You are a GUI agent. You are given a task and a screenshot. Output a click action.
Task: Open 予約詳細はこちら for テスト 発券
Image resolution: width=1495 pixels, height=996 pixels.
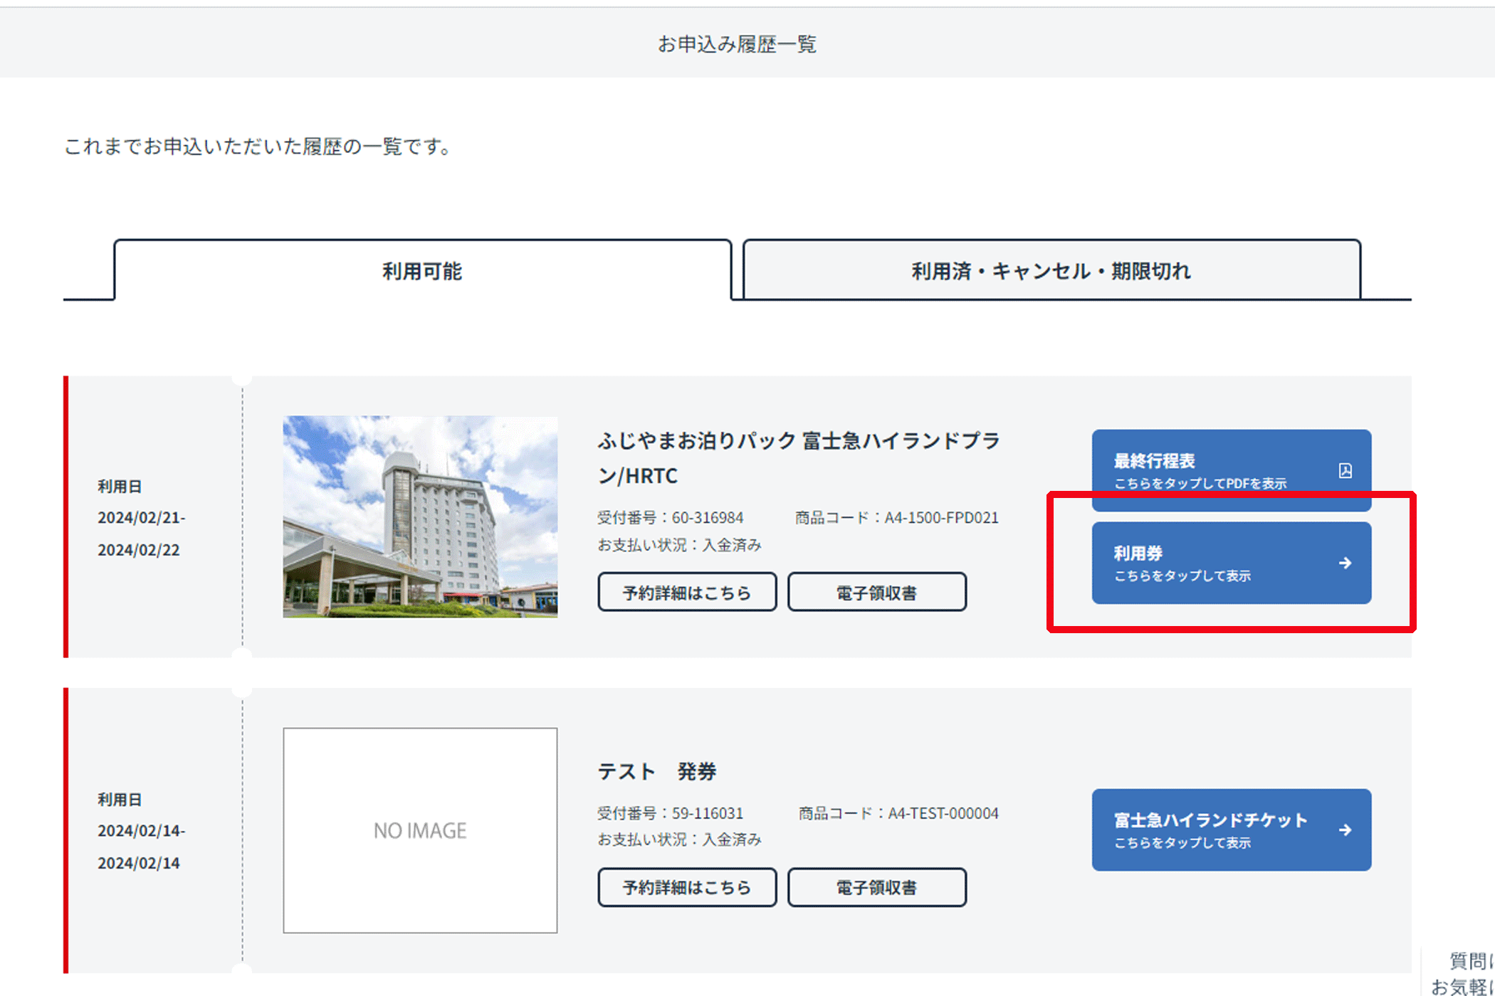click(687, 887)
